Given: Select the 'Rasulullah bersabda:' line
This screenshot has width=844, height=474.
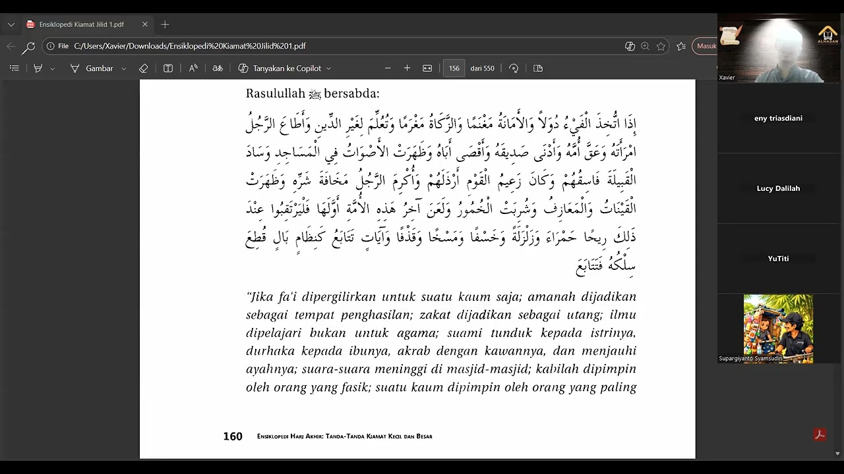Looking at the screenshot, I should (313, 93).
